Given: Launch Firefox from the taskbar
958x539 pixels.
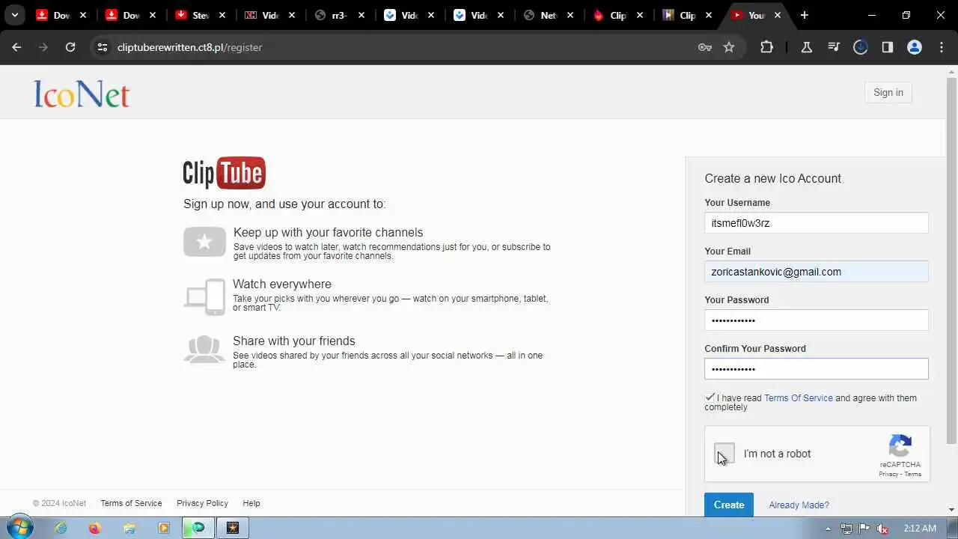Looking at the screenshot, I should tap(94, 528).
